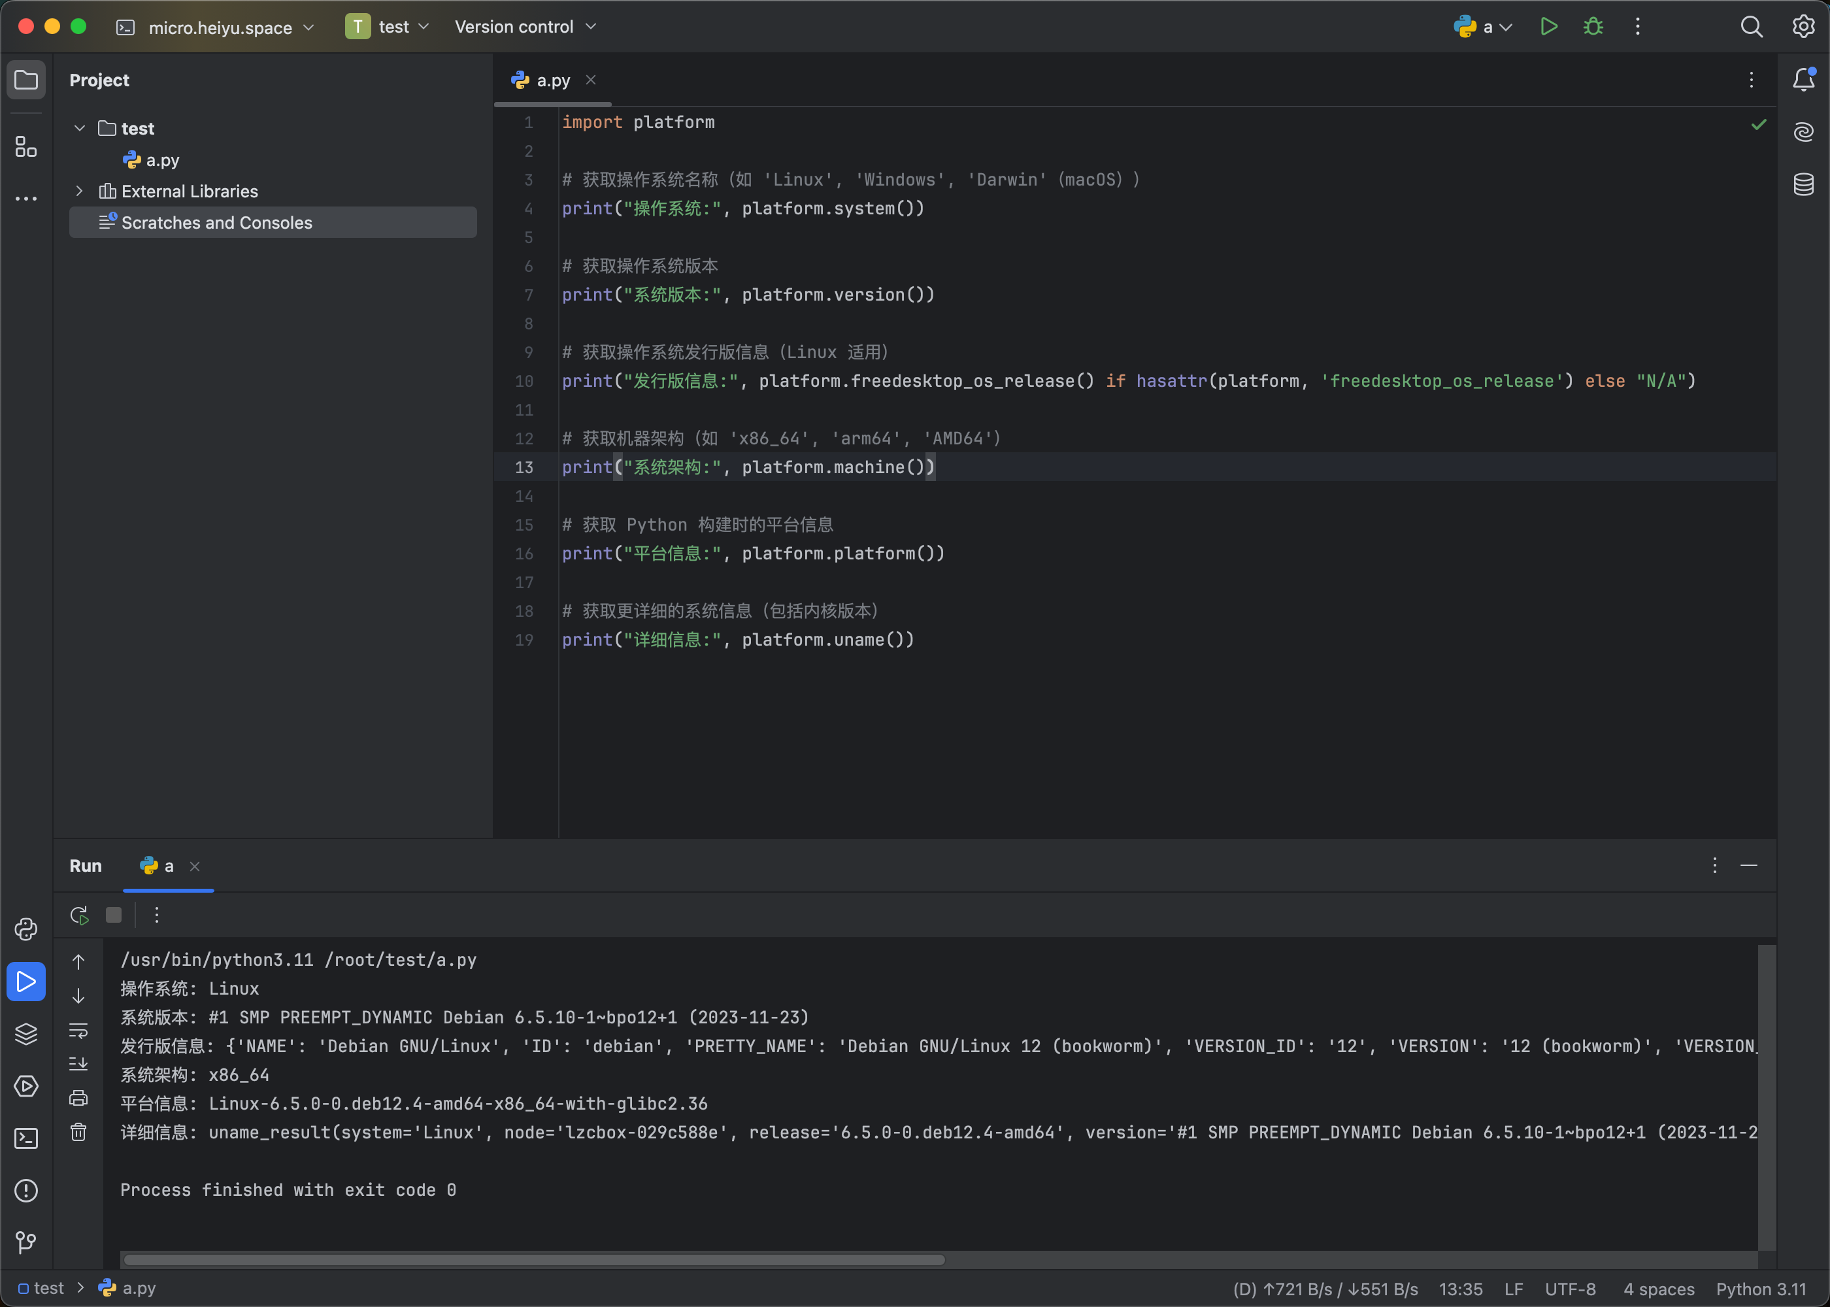This screenshot has width=1830, height=1307.
Task: Open the Terminal tool window
Action: [x=25, y=1138]
